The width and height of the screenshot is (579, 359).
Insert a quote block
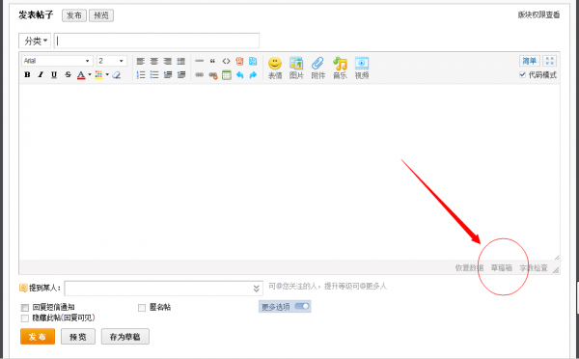point(212,61)
